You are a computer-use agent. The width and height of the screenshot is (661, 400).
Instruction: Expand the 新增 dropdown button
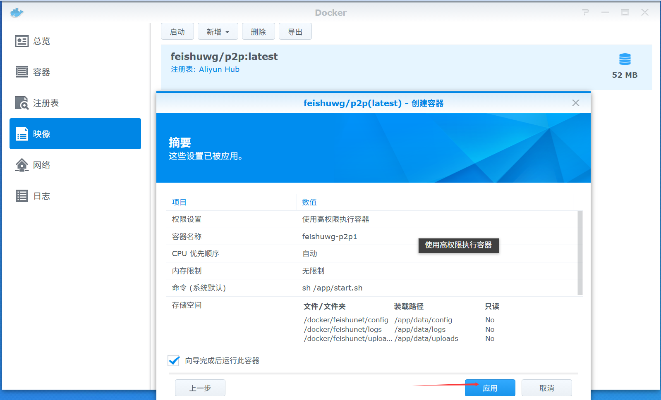click(218, 31)
